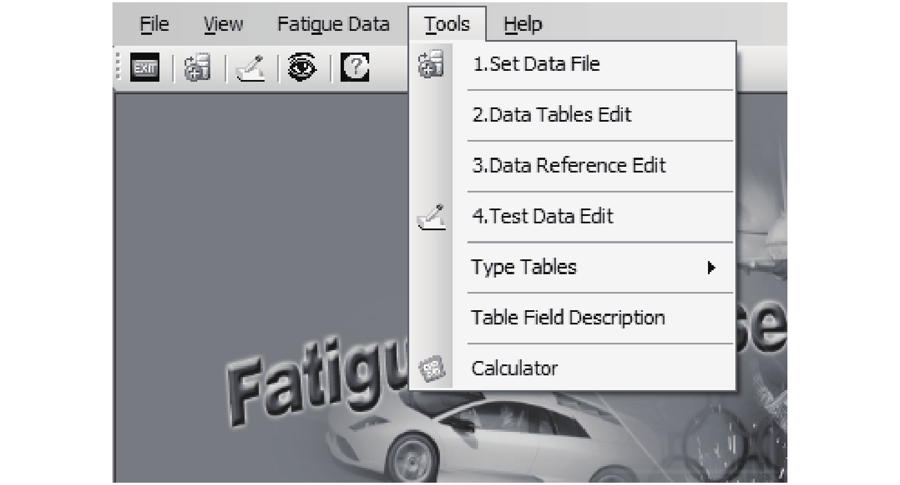Choose 3.Data Reference Edit
900x485 pixels.
pos(569,166)
